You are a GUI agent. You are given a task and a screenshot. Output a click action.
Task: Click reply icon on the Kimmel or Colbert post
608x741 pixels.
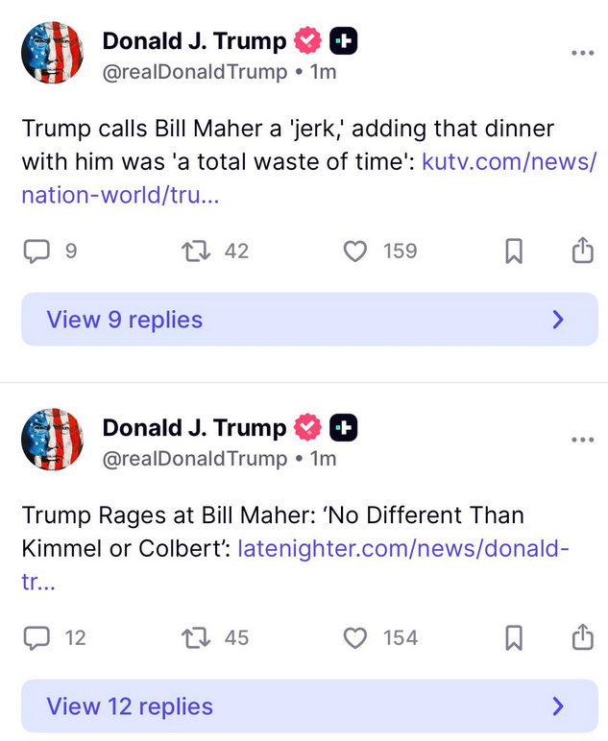point(36,637)
